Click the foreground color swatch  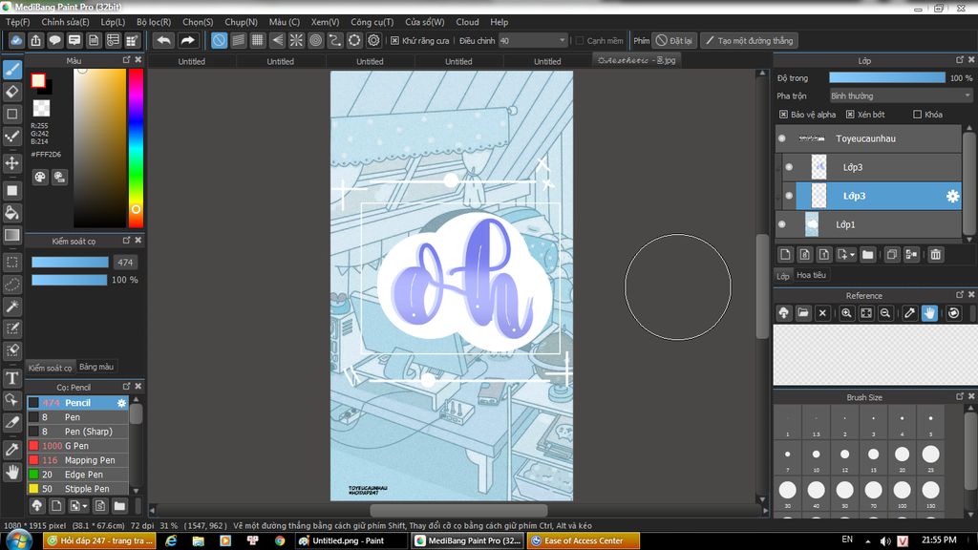pyautogui.click(x=38, y=80)
